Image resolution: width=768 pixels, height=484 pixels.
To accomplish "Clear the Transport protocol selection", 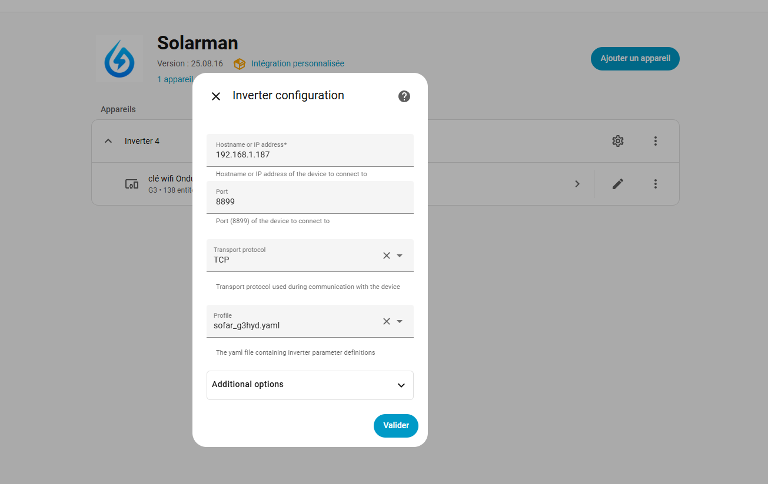I will [387, 256].
